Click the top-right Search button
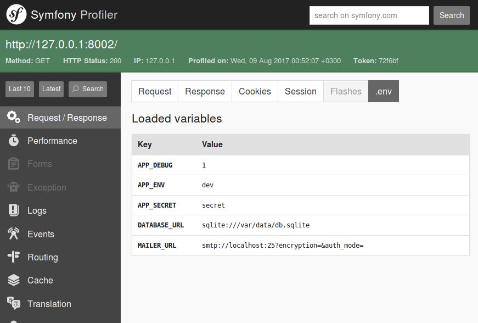This screenshot has height=323, width=478. (452, 15)
